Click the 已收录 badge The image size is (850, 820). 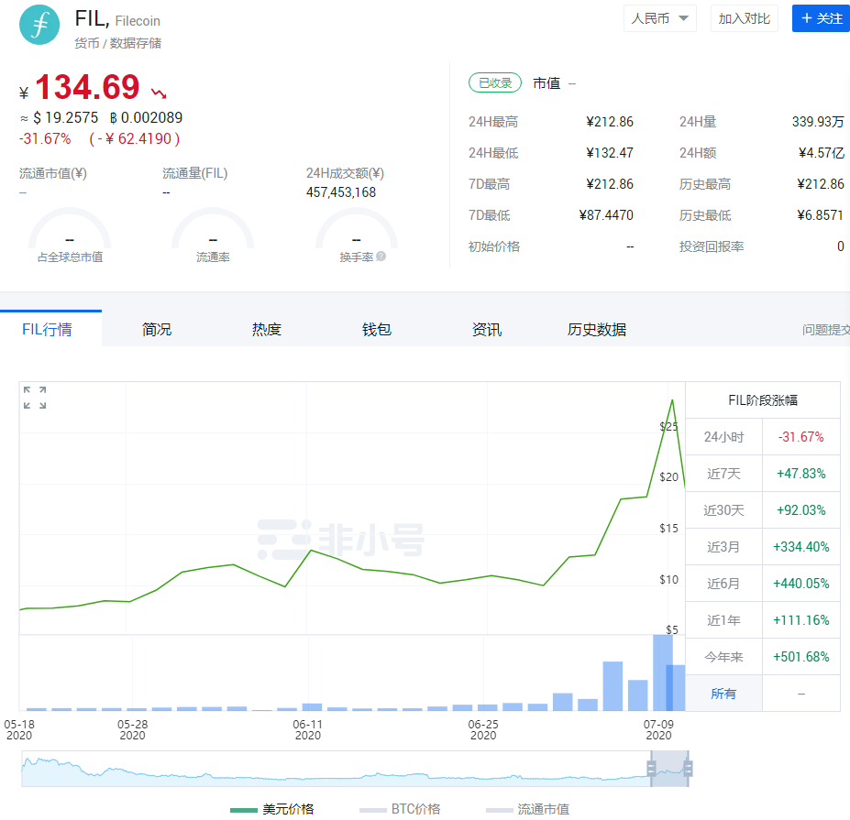pyautogui.click(x=495, y=82)
